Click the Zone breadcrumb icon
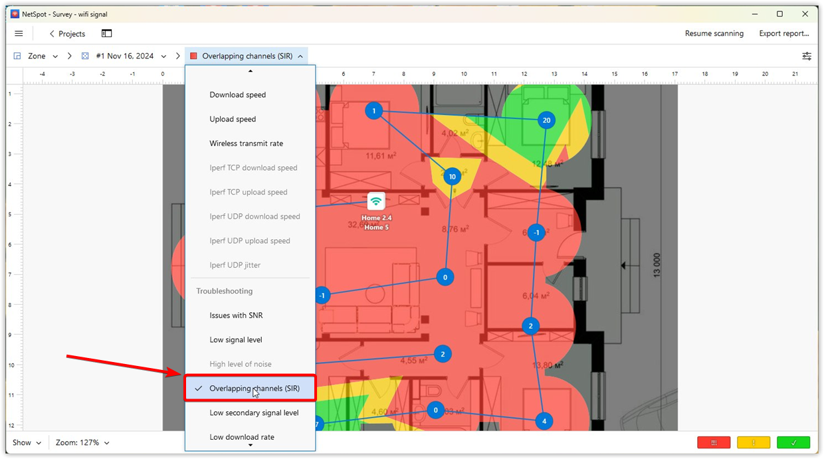 (x=17, y=56)
